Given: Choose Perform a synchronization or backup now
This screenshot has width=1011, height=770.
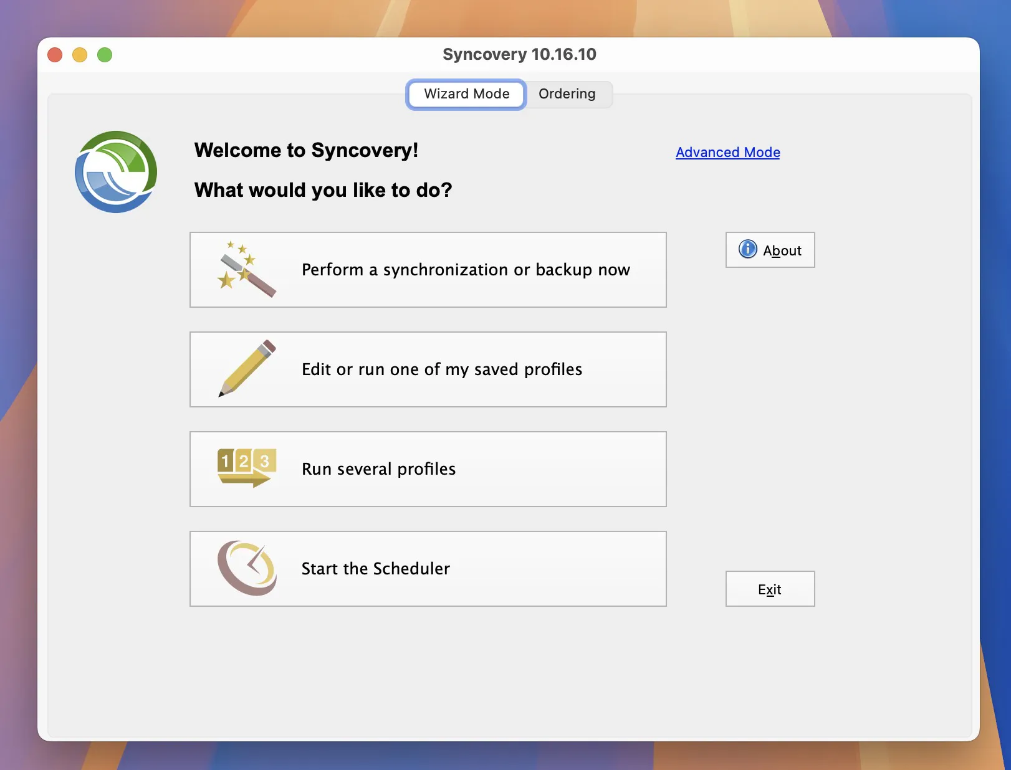Looking at the screenshot, I should click(x=428, y=270).
